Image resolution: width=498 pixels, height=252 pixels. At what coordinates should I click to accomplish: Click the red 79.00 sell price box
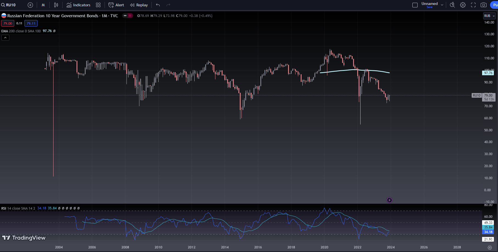(x=8, y=24)
